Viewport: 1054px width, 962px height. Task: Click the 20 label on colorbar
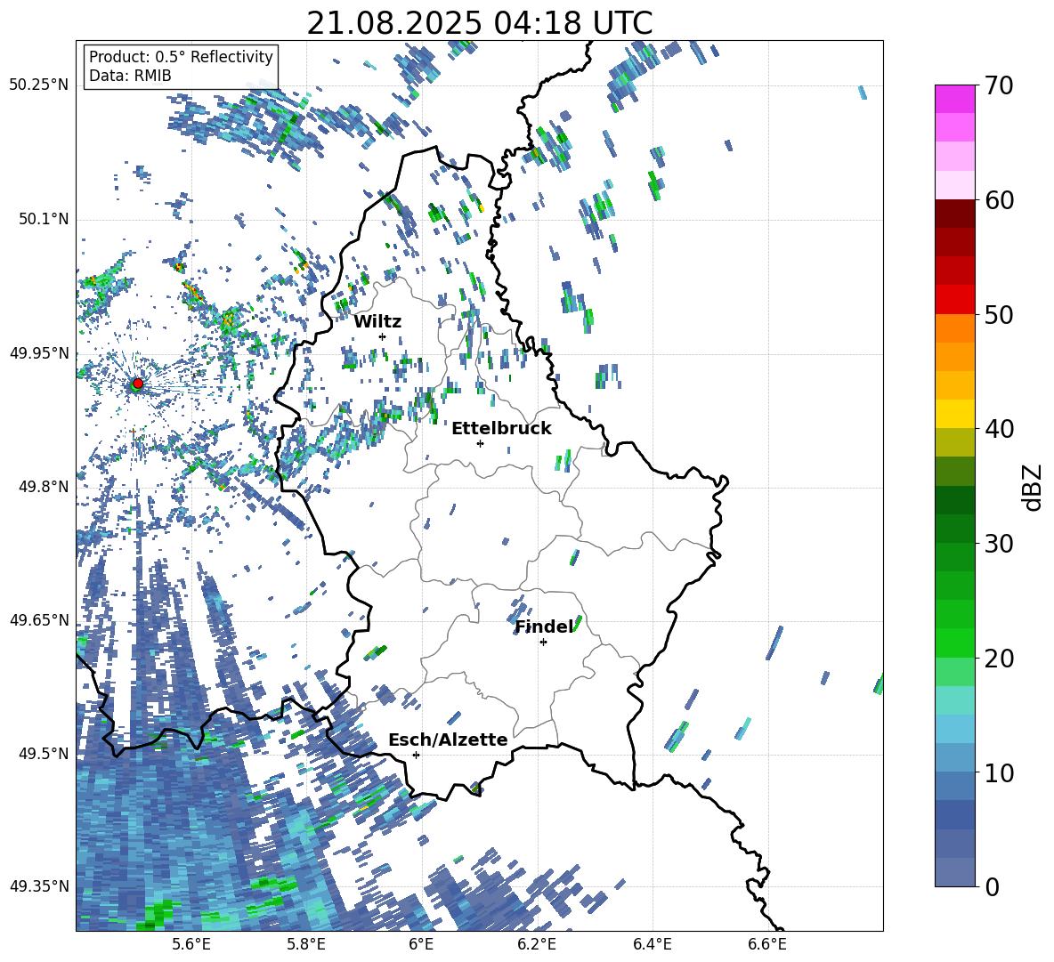click(x=1000, y=659)
